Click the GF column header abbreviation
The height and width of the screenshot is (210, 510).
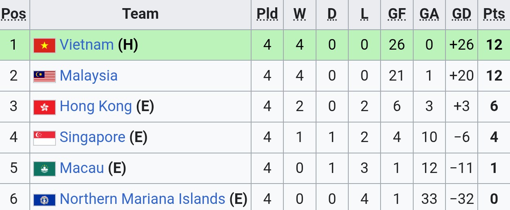click(x=396, y=14)
